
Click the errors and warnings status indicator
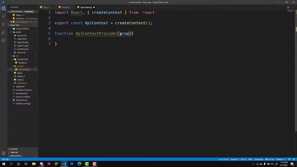point(6,160)
